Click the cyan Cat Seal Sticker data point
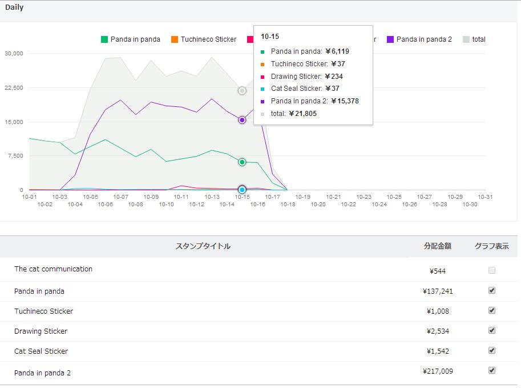Viewport: 521px width, 388px height. [242, 190]
